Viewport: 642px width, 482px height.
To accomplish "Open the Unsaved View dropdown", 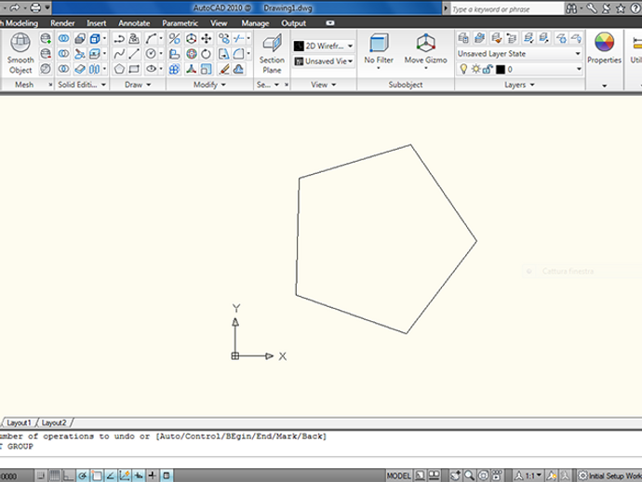I will 324,61.
